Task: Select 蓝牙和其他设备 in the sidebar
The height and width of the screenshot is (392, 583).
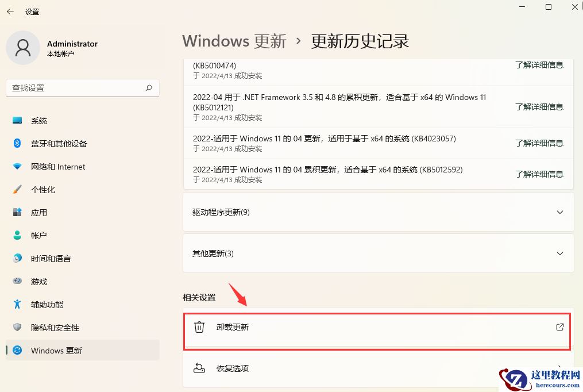Action: 58,143
